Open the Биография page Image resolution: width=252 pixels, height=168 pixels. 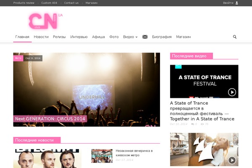pos(162,37)
